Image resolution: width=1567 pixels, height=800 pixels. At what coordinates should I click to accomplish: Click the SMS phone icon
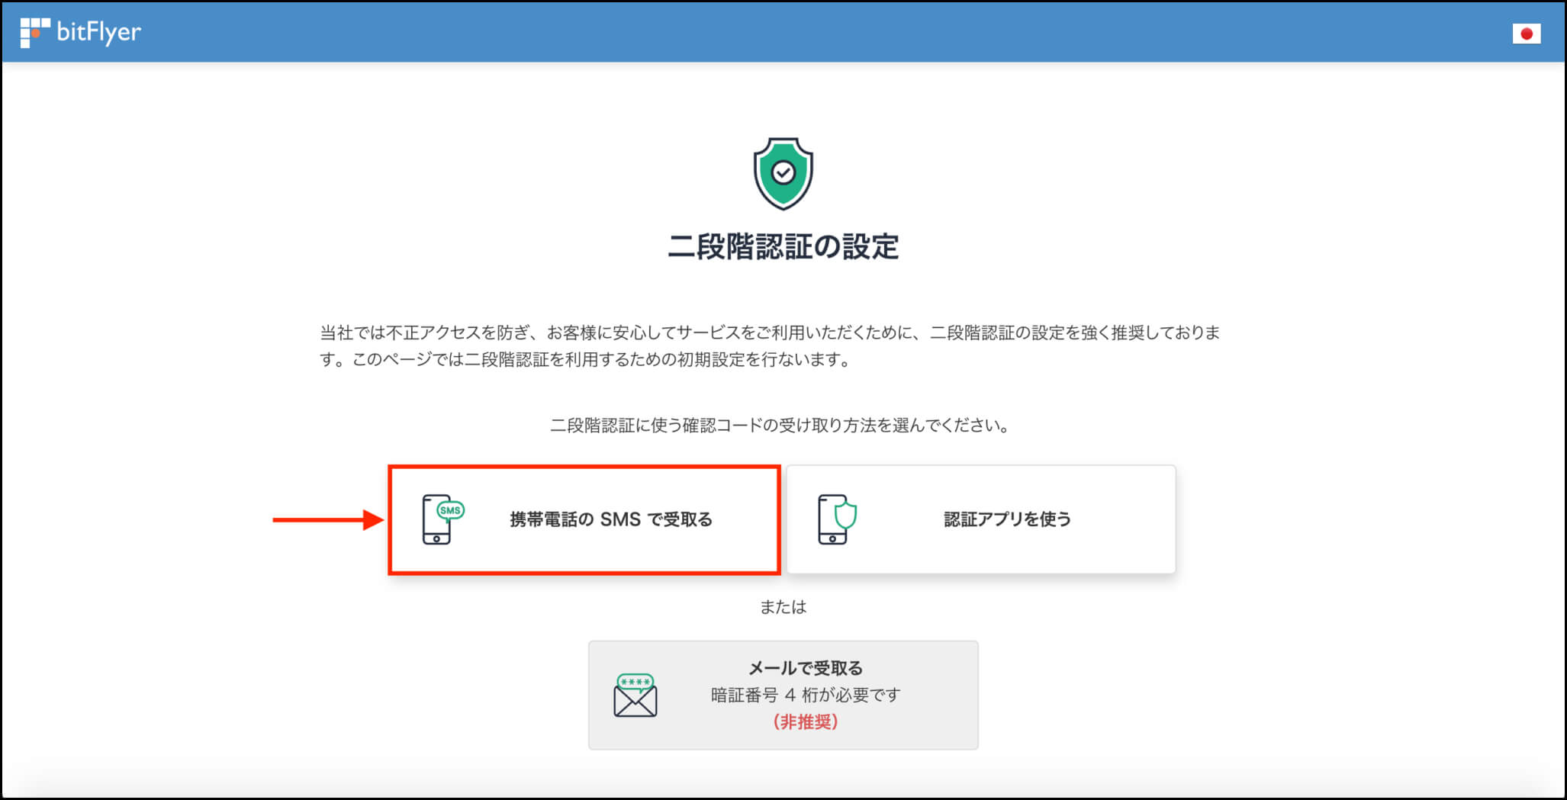[x=443, y=519]
